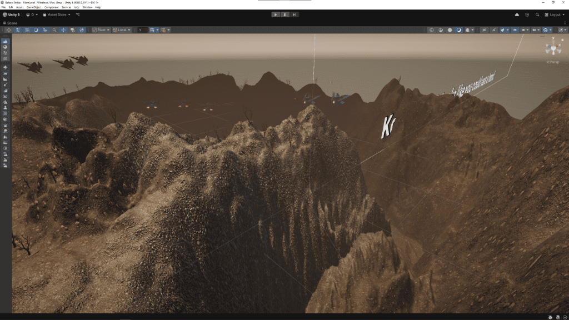Click the scene orientation gizmo
This screenshot has height=320, width=569.
(553, 47)
